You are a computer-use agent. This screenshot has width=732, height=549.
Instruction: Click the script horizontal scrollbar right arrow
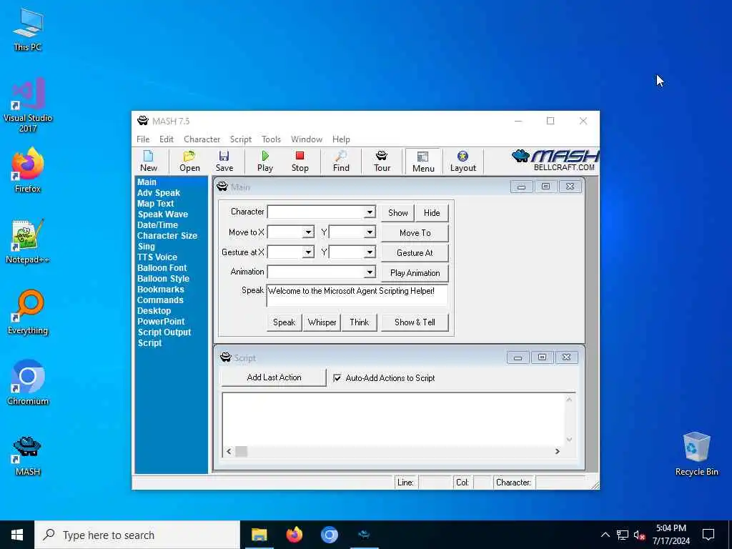point(557,452)
